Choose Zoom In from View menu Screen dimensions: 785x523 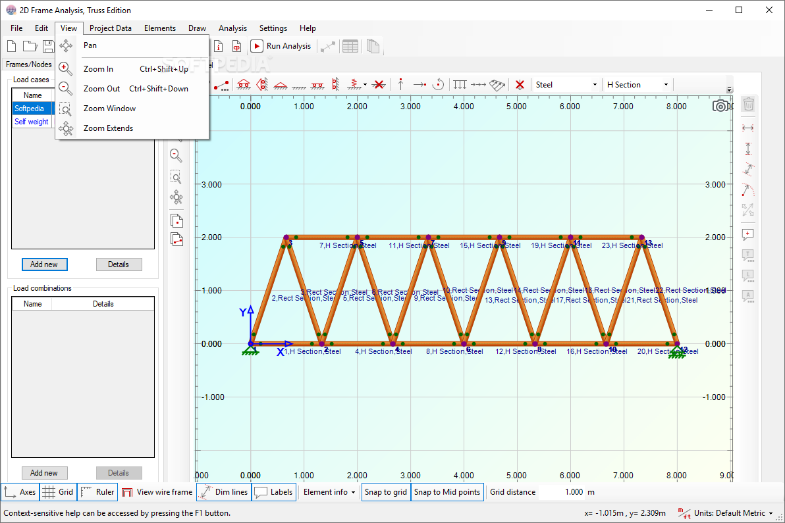132,69
